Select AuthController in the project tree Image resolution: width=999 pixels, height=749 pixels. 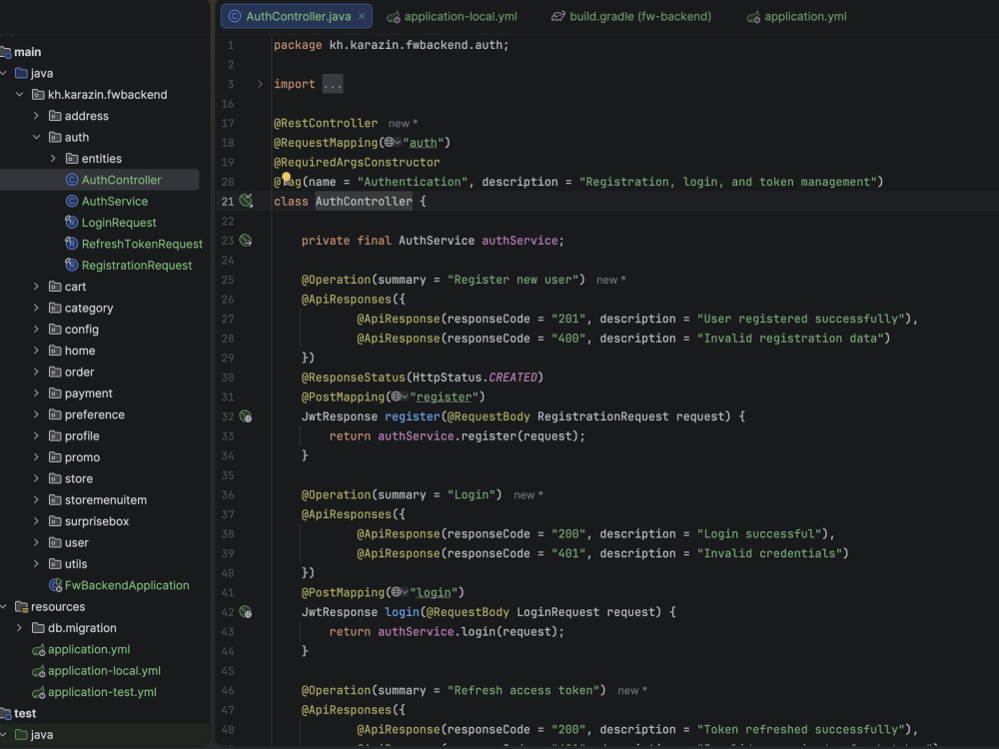coord(99,180)
